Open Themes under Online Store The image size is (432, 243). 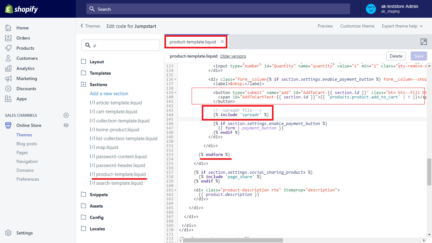(x=24, y=135)
